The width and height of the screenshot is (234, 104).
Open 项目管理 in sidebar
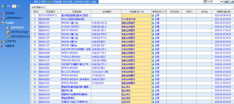click(x=10, y=13)
